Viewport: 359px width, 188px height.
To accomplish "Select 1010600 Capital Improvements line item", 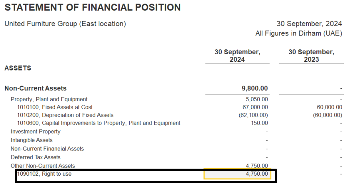I will click(99, 123).
